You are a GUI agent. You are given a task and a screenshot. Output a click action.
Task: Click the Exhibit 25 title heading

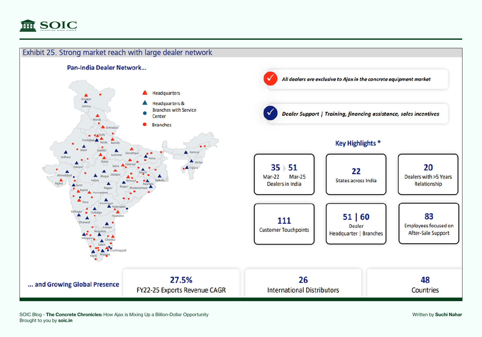117,52
